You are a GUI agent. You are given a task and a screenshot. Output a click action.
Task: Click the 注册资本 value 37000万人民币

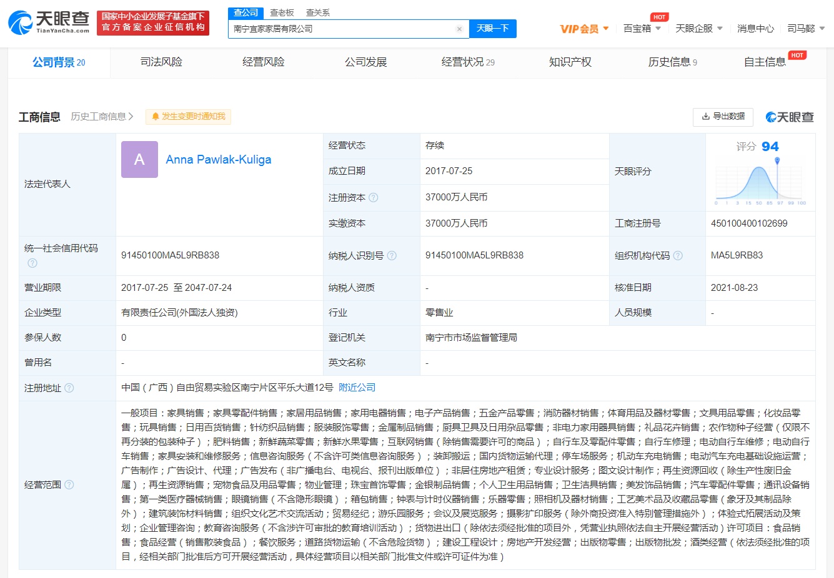(x=456, y=197)
